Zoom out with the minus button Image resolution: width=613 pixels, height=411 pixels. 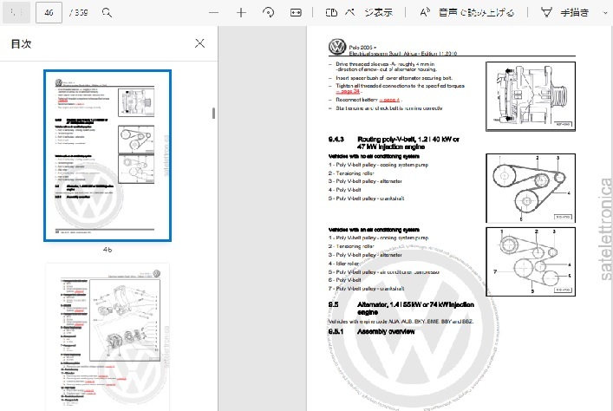pyautogui.click(x=213, y=12)
